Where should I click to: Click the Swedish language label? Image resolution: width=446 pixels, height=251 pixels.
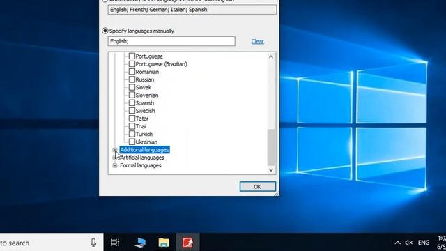[x=145, y=111]
